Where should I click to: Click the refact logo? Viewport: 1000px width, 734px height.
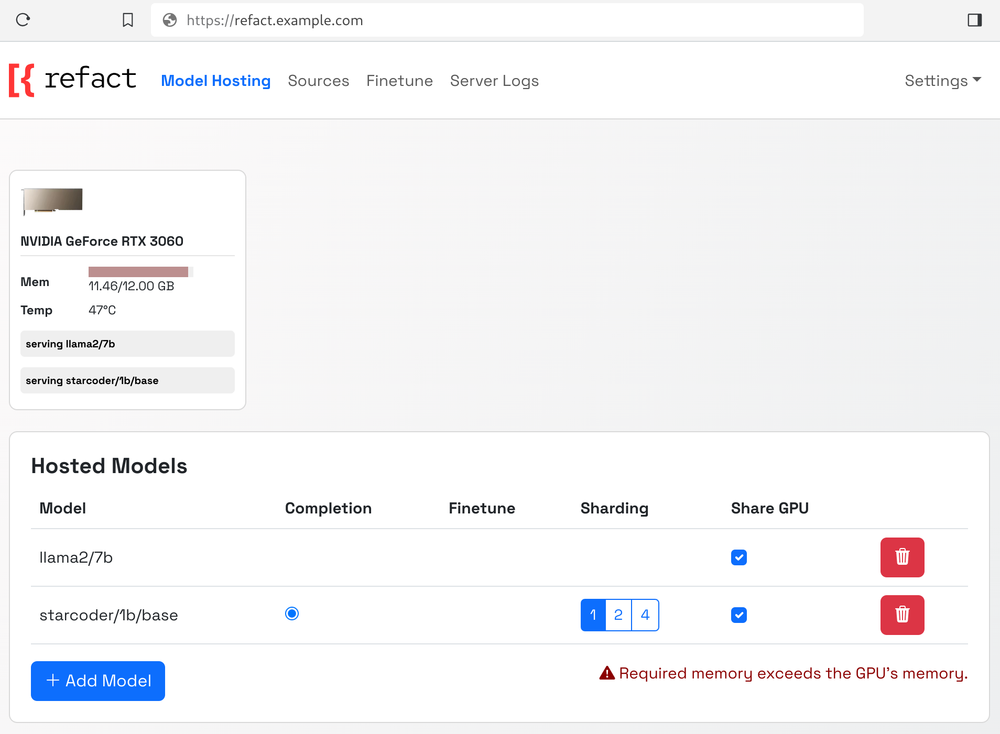pyautogui.click(x=72, y=80)
